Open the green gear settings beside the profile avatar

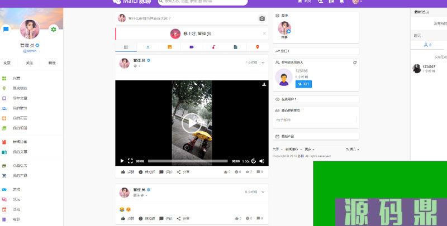pos(53,29)
